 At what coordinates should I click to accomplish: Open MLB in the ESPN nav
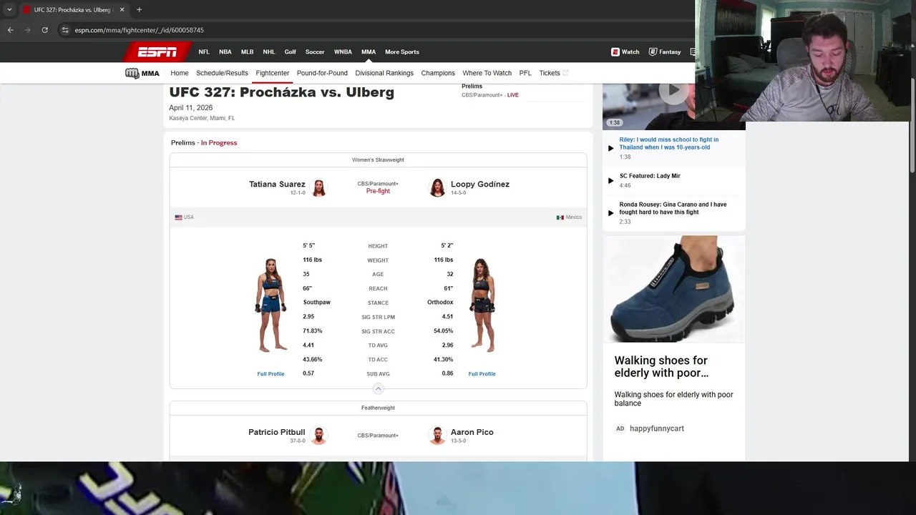pos(247,51)
